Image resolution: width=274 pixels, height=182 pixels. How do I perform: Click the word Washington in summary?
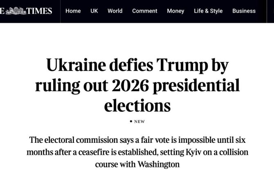159,165
